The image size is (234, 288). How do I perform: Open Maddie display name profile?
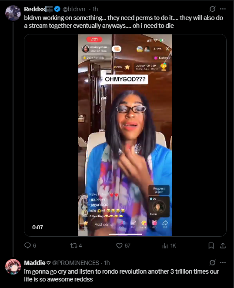pos(34,263)
